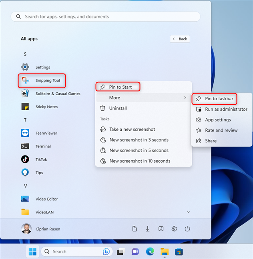
Task: Click the Snipping Tool scissors icon
Action: pos(25,80)
